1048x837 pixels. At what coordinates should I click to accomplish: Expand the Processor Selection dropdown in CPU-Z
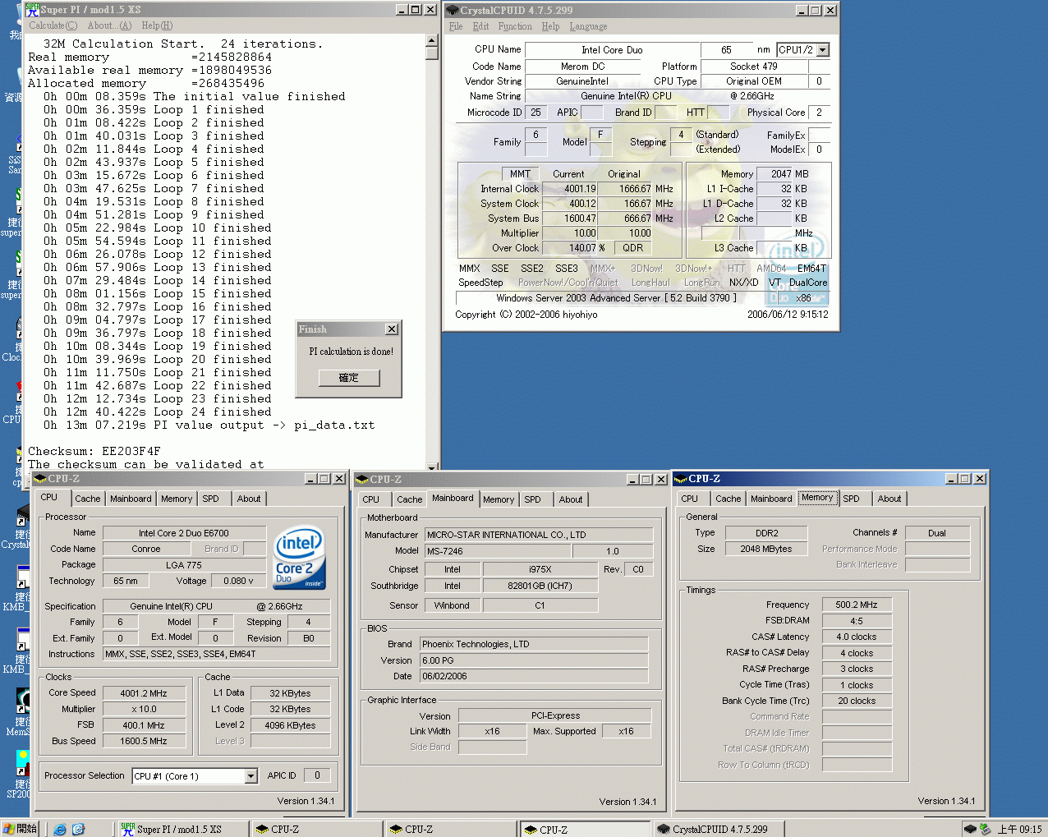[251, 776]
